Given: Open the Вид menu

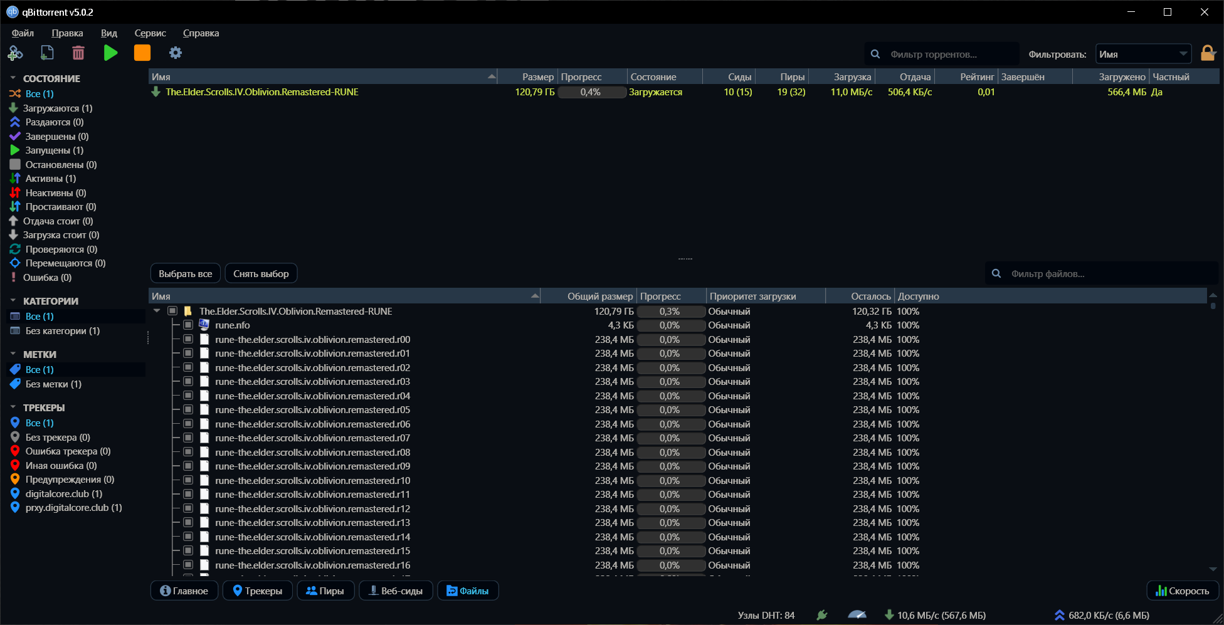Looking at the screenshot, I should (x=109, y=33).
